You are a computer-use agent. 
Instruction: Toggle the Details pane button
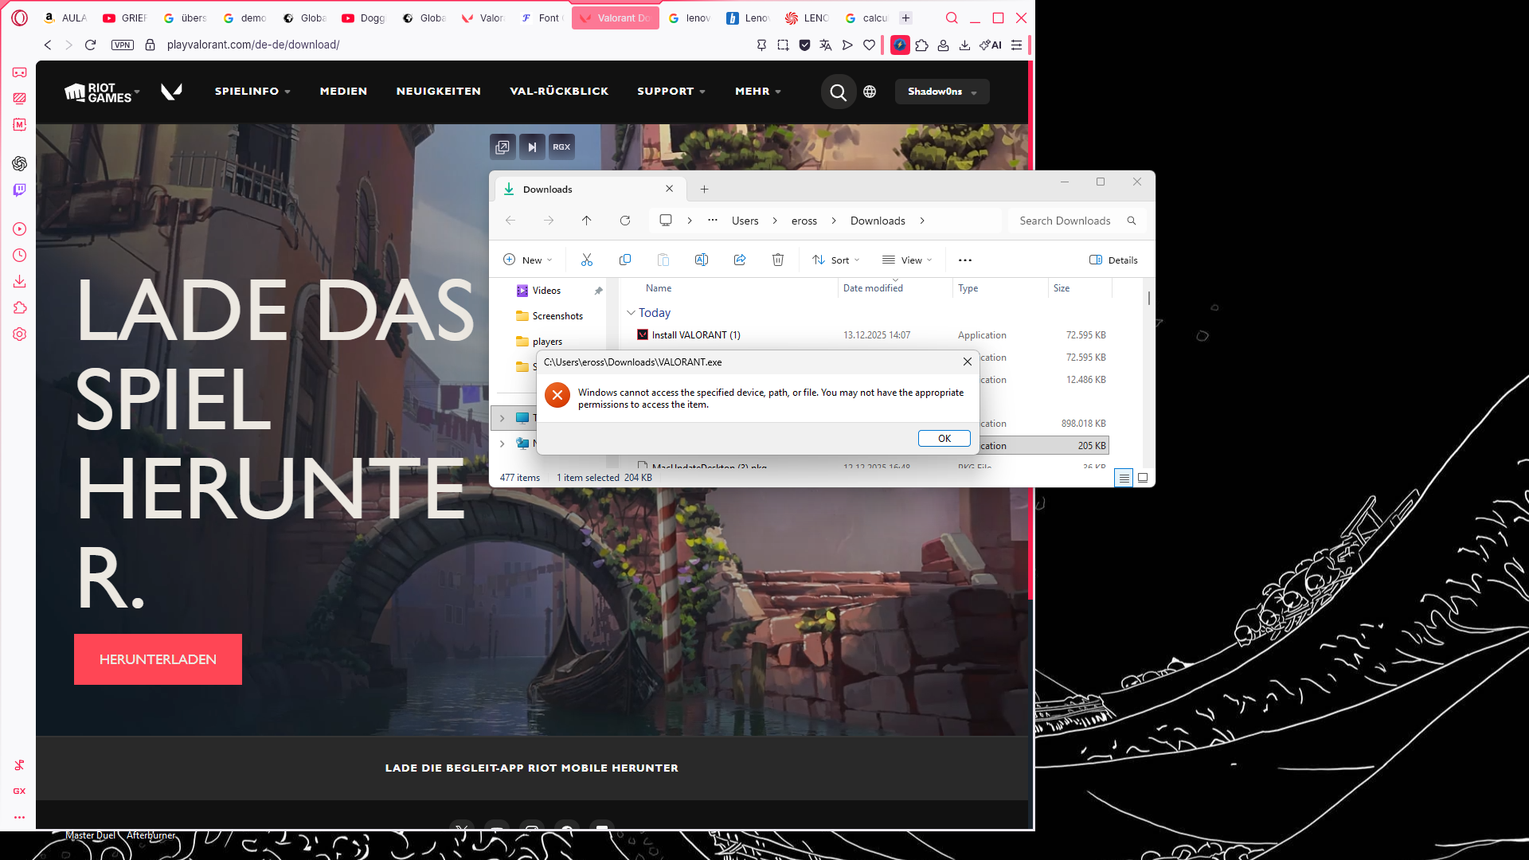pyautogui.click(x=1113, y=260)
